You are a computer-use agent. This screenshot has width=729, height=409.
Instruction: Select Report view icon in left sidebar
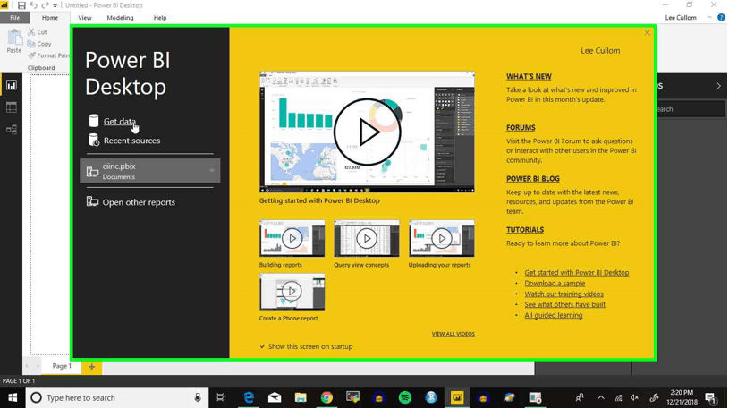click(x=11, y=85)
